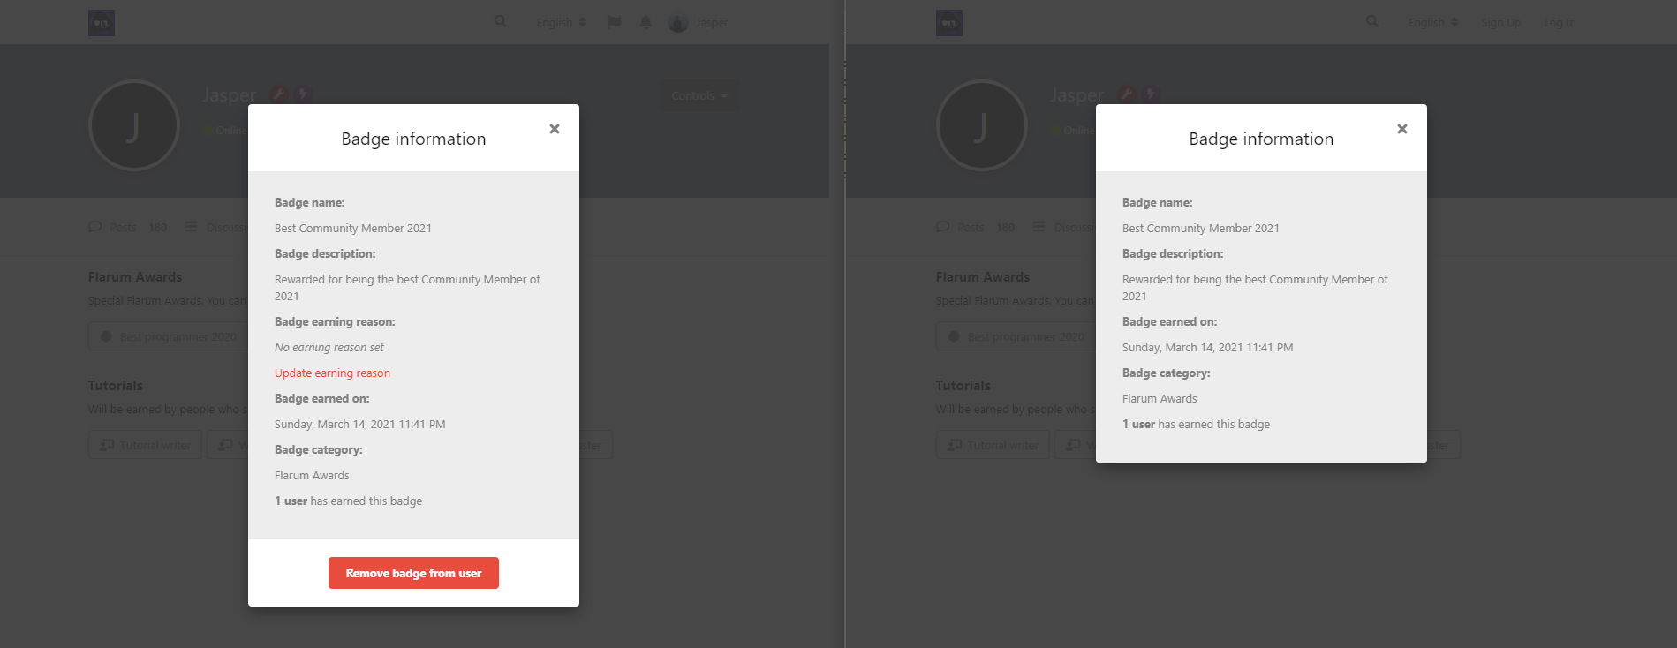Open Jasper user menu in left header
1677x648 pixels.
[x=699, y=22]
